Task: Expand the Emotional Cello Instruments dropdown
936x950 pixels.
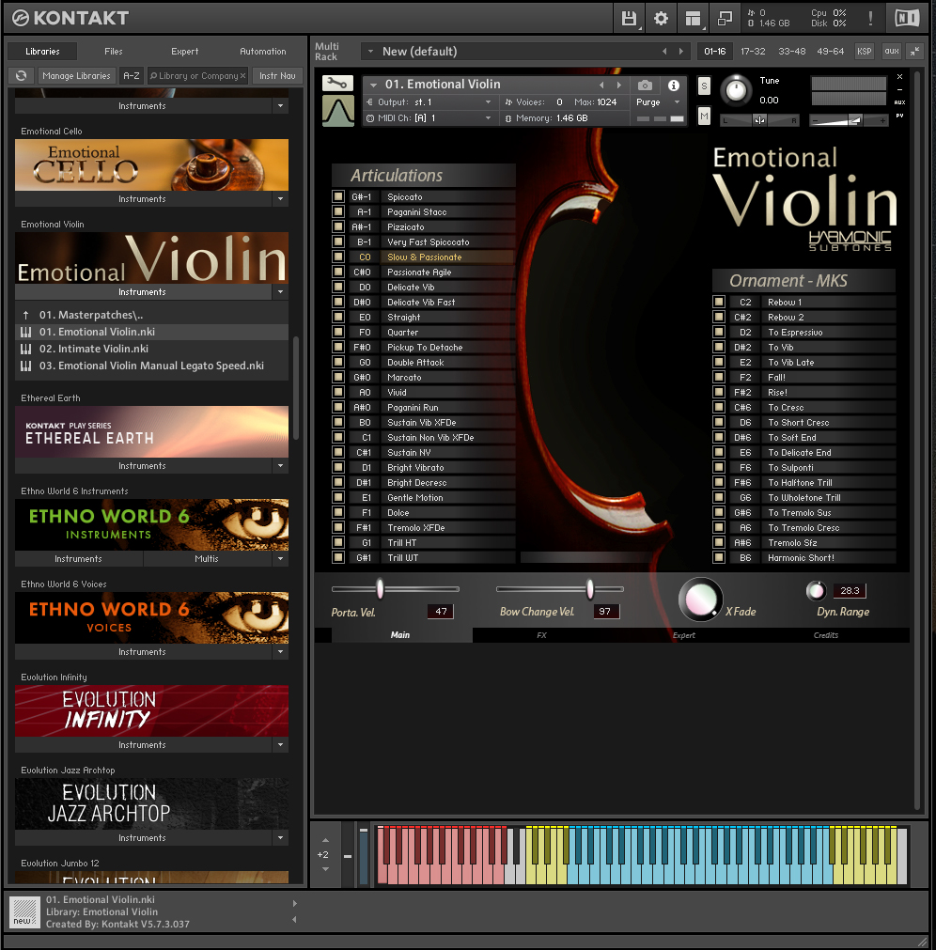Action: point(280,198)
